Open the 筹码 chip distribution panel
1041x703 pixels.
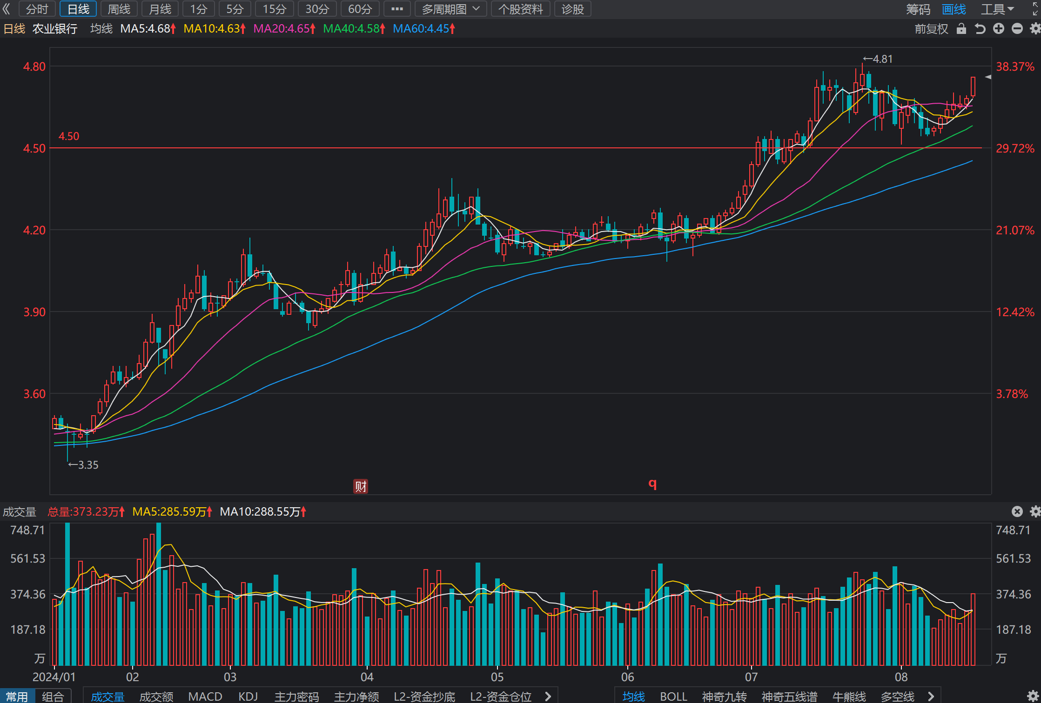918,9
